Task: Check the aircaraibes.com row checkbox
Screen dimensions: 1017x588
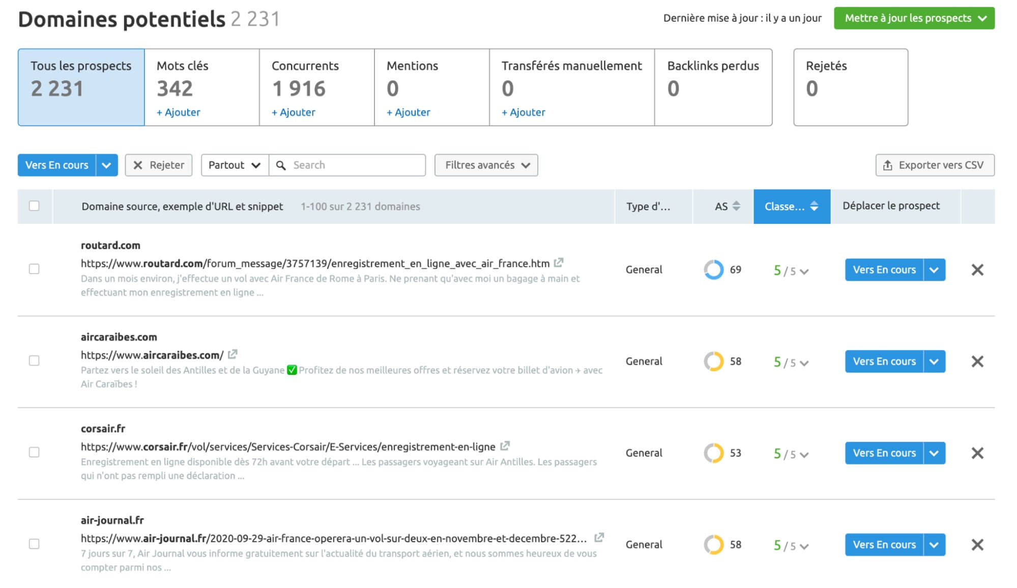Action: coord(34,360)
